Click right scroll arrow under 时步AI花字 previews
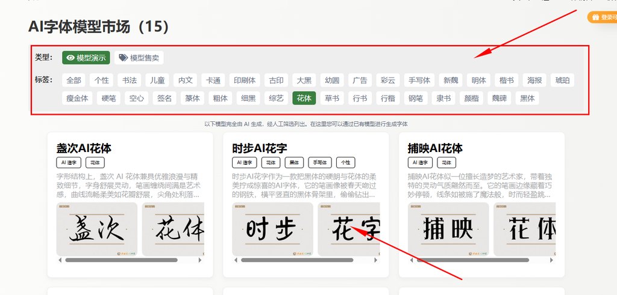Viewport: 617px width, 295px height. (x=375, y=260)
